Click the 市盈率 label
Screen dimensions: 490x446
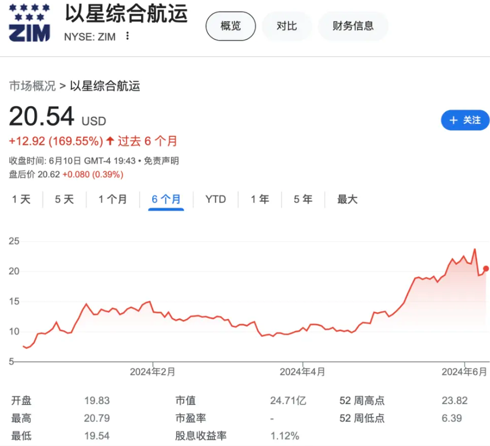click(x=190, y=418)
